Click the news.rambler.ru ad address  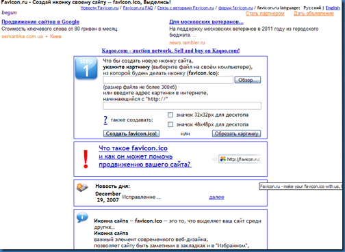tap(187, 43)
